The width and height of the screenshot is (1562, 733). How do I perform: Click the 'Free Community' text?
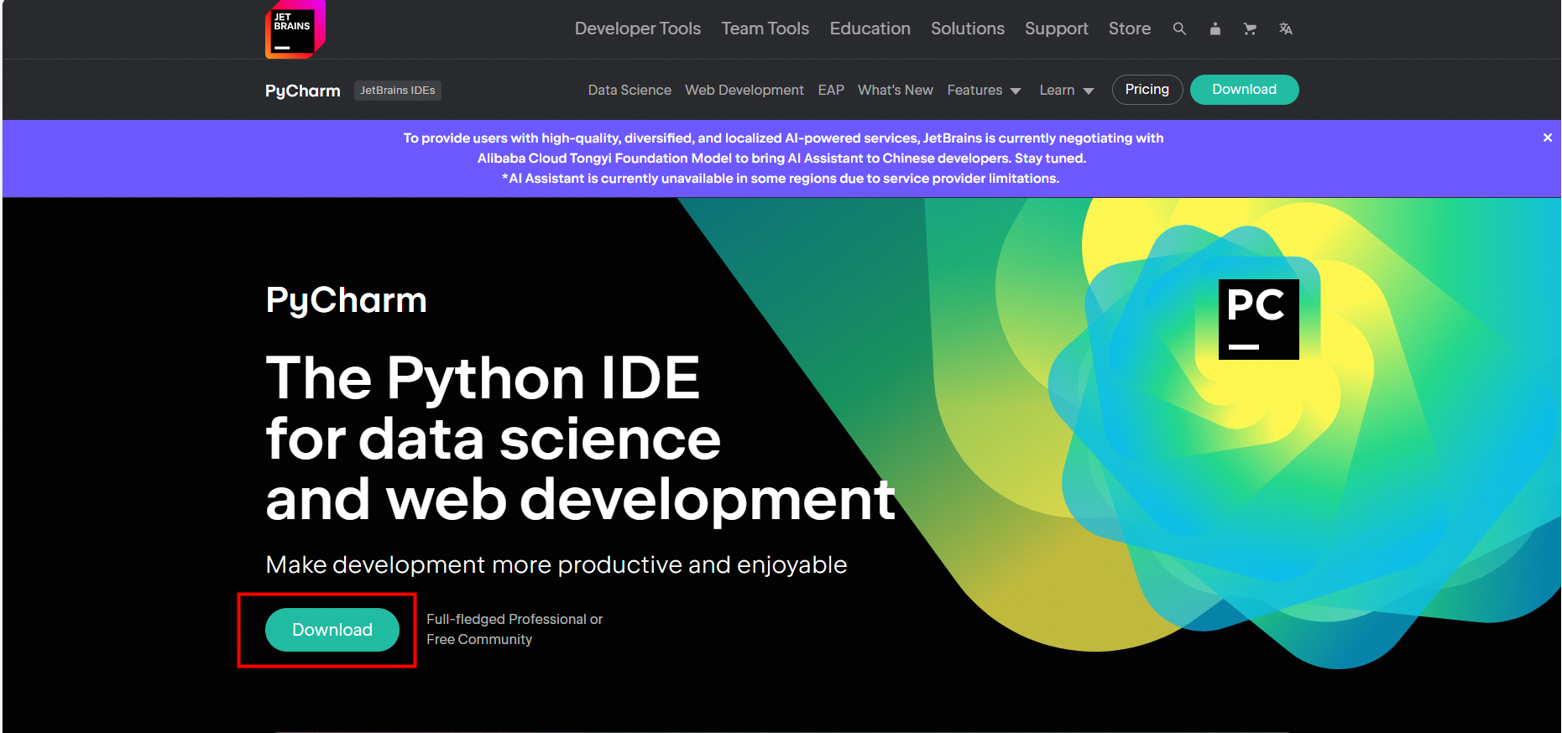479,639
